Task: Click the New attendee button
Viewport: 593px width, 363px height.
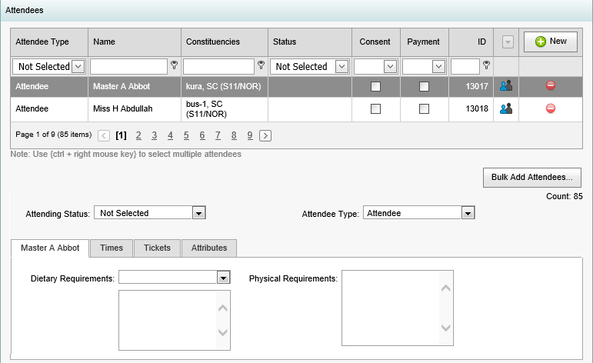Action: point(550,42)
